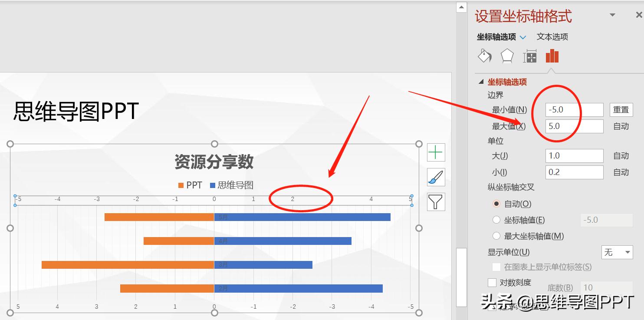Select the Axis Options bar chart icon

tap(552, 56)
